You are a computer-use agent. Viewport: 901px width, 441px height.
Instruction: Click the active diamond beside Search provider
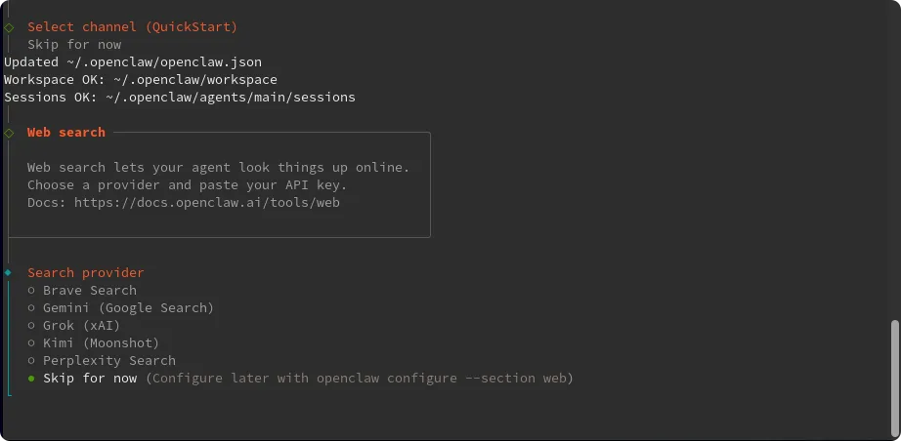[9, 273]
